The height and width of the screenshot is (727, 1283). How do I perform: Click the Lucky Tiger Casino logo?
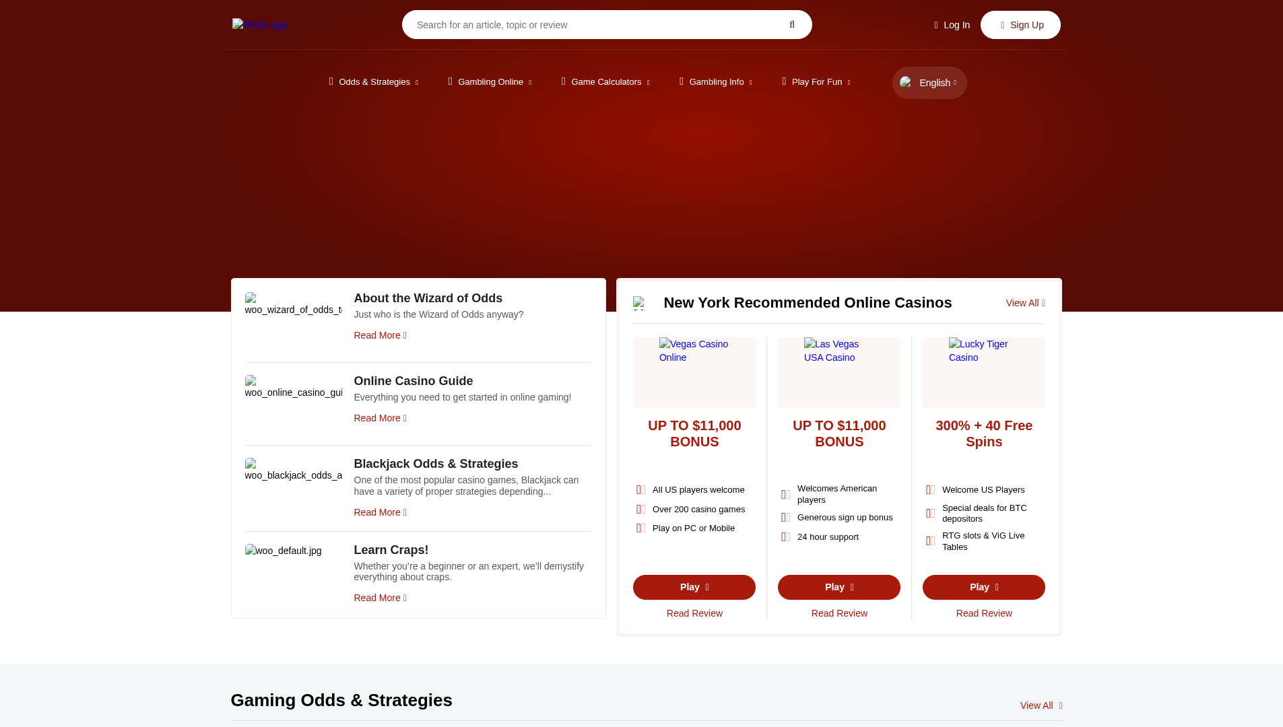(x=984, y=351)
